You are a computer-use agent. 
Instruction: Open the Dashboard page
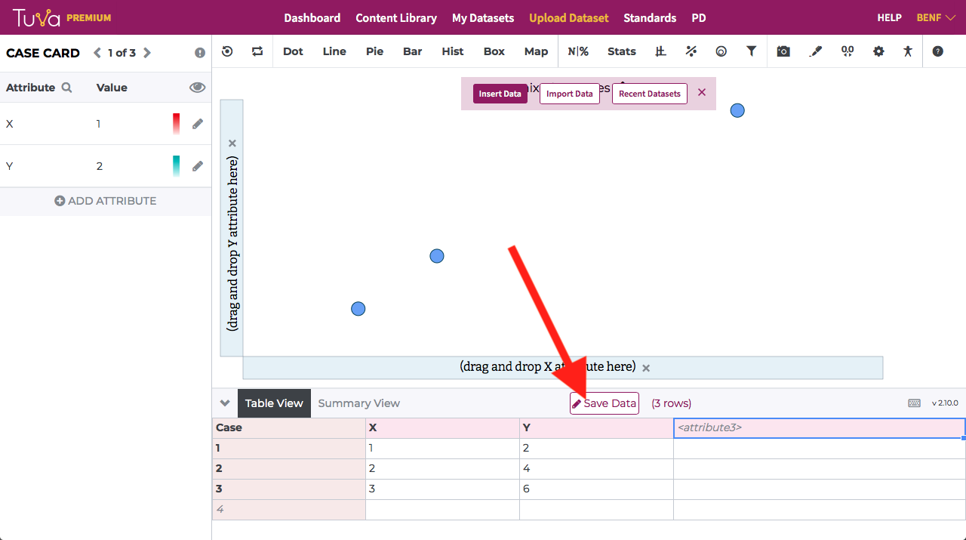tap(312, 17)
